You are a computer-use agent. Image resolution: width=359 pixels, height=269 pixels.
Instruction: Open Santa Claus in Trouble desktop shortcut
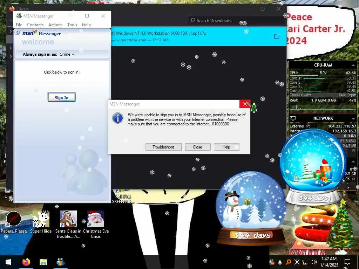coord(68,225)
